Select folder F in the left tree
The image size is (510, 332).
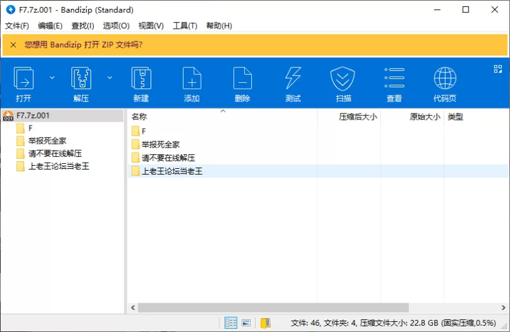(30, 128)
